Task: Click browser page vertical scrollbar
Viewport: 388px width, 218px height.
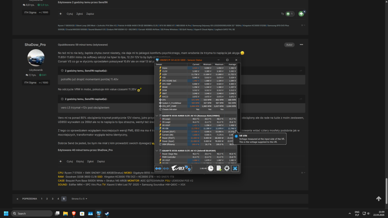Action: coord(386,191)
